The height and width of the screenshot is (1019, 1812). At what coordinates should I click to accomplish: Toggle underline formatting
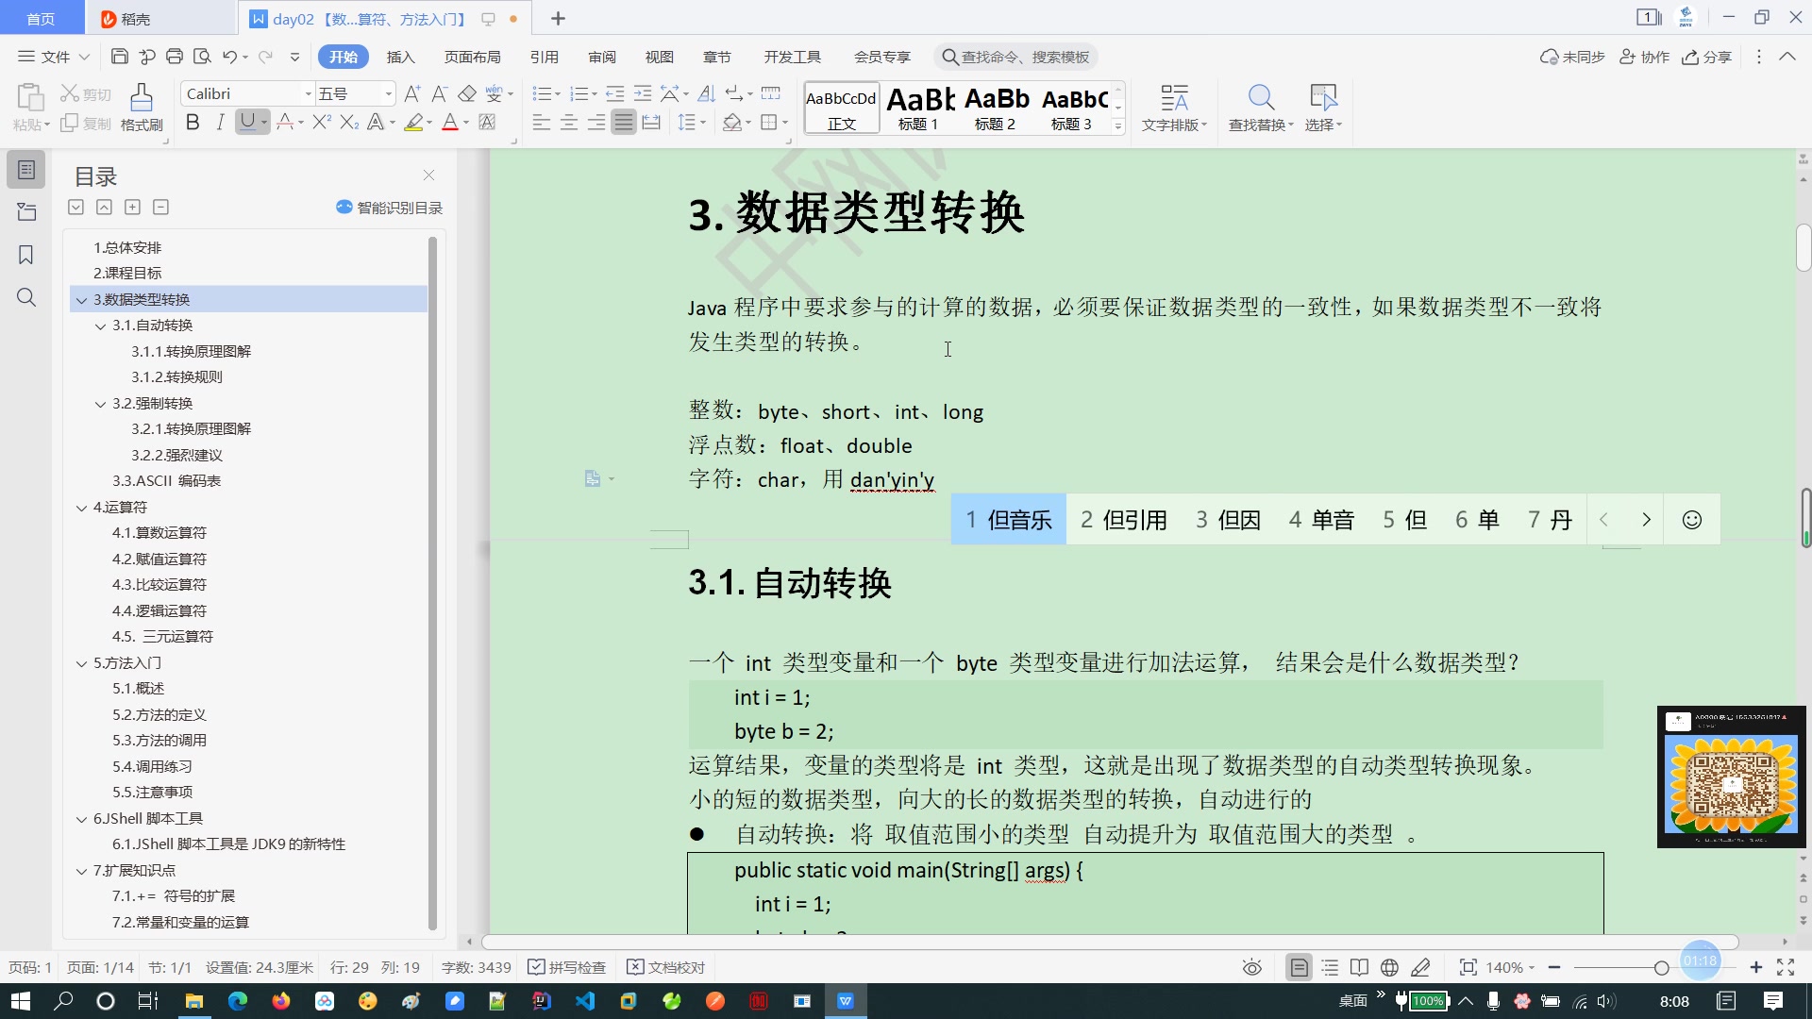247,122
